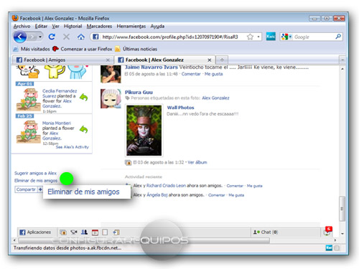
Task: Open the Ayuda menu
Action: [x=157, y=26]
